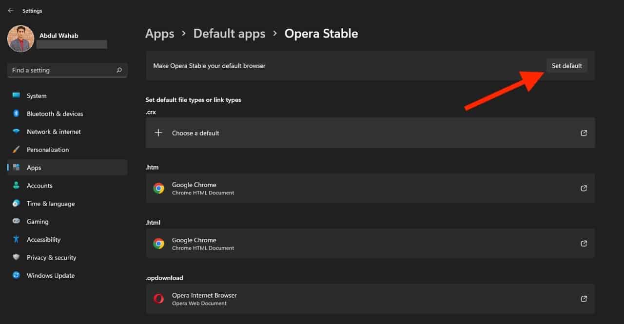Open the external link icon for .crx
The image size is (624, 324).
(584, 133)
